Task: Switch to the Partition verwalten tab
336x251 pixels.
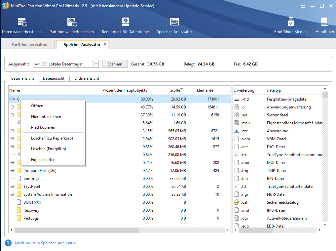Action: pyautogui.click(x=29, y=44)
